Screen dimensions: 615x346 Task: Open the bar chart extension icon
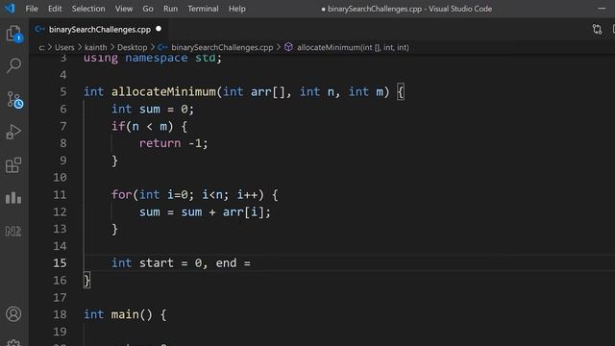tap(13, 198)
